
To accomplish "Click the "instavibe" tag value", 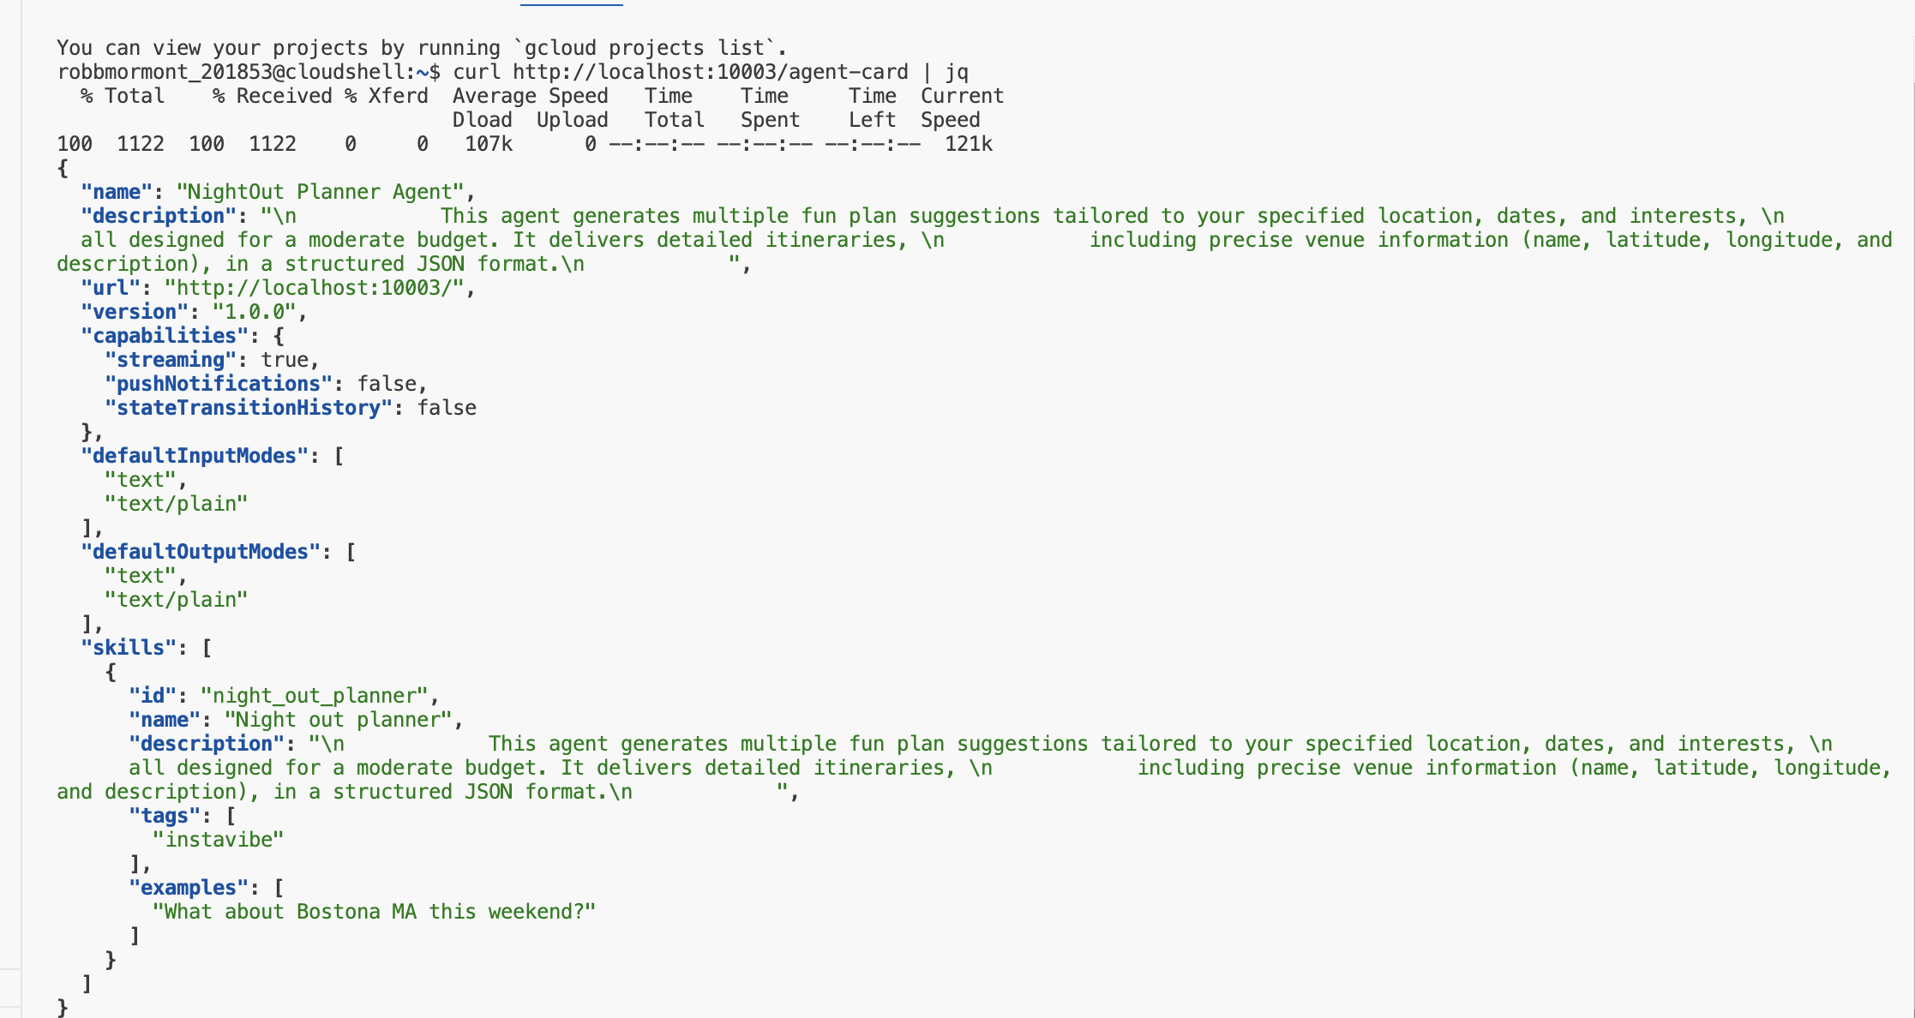I will point(218,840).
